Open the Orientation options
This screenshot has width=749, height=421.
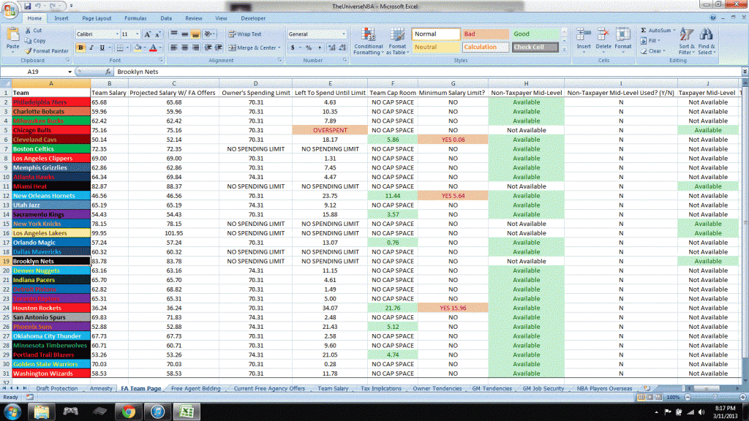click(208, 34)
